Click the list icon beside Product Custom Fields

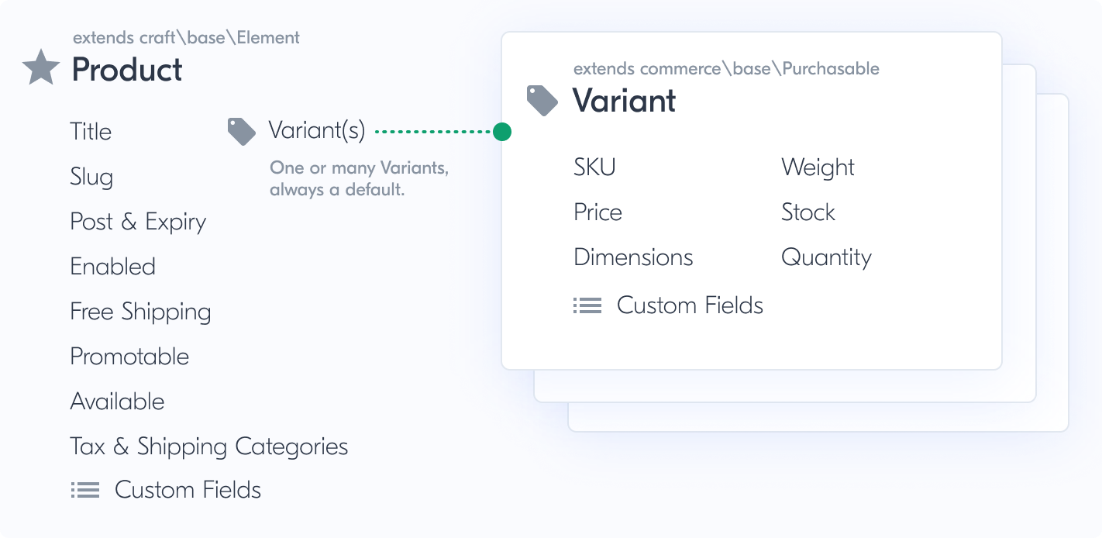[x=85, y=490]
